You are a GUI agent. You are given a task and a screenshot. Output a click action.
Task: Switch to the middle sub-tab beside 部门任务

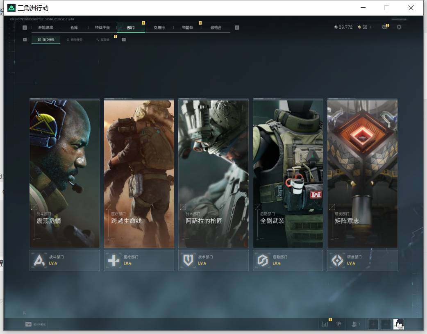pyautogui.click(x=75, y=40)
